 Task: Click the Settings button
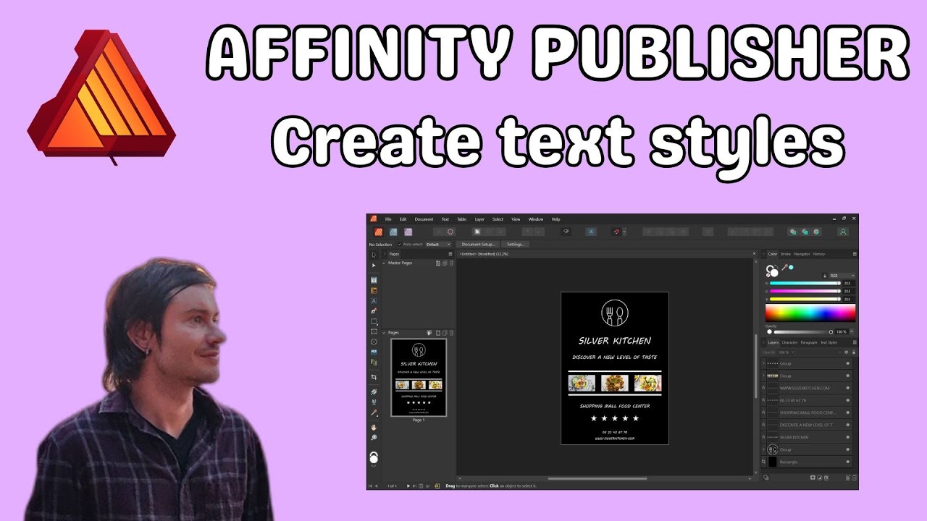(515, 245)
